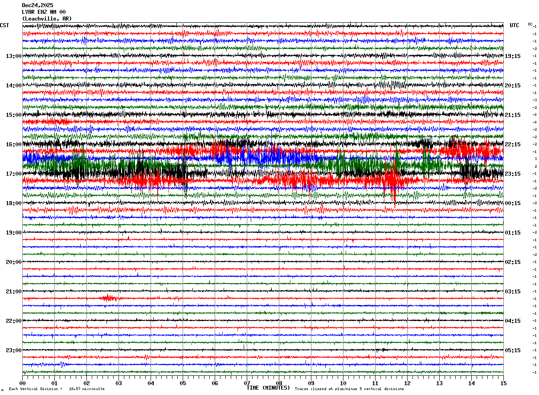Click minute 14 on the time axis
Image resolution: width=539 pixels, height=395 pixels.
pyautogui.click(x=471, y=383)
